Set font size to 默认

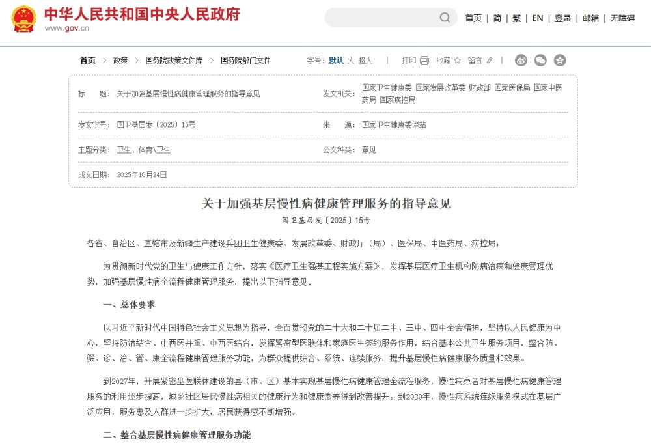coord(336,61)
